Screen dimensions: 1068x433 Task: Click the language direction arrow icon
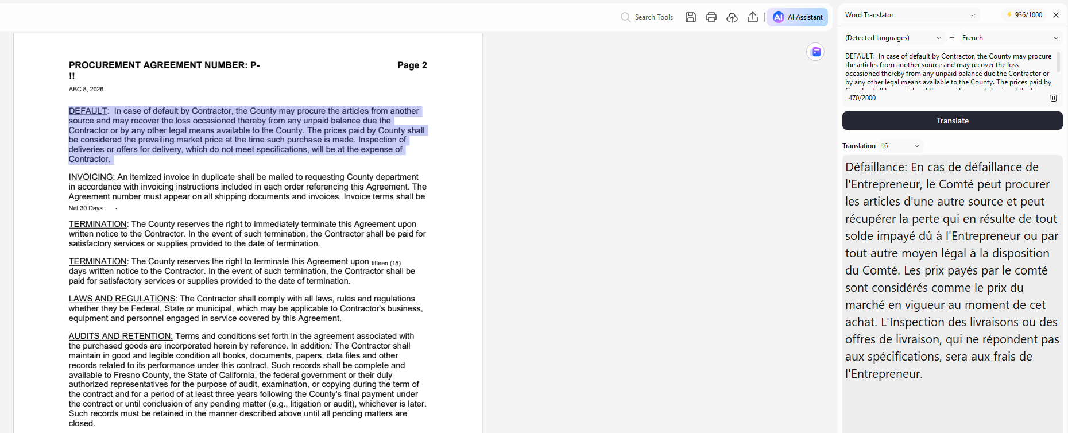point(951,38)
